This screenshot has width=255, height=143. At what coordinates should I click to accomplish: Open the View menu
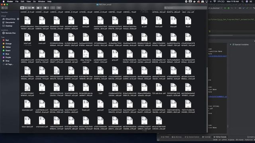(x=29, y=2)
